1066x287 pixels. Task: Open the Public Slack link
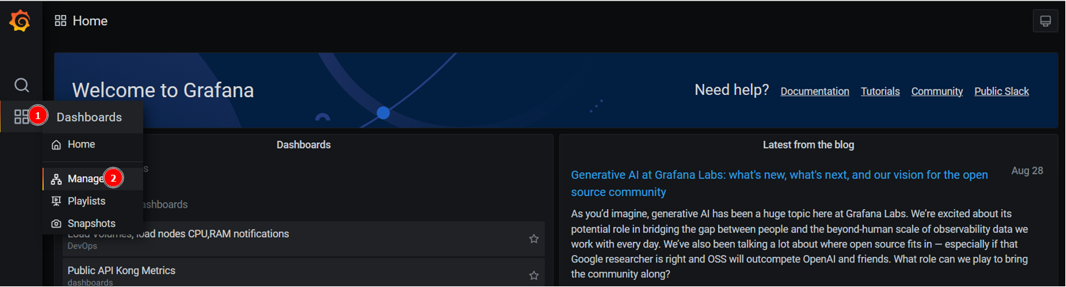tap(1002, 92)
